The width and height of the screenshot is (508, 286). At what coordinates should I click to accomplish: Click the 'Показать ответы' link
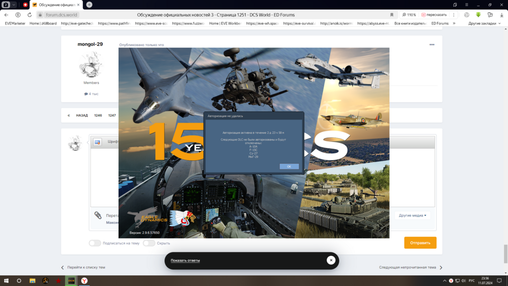click(185, 261)
